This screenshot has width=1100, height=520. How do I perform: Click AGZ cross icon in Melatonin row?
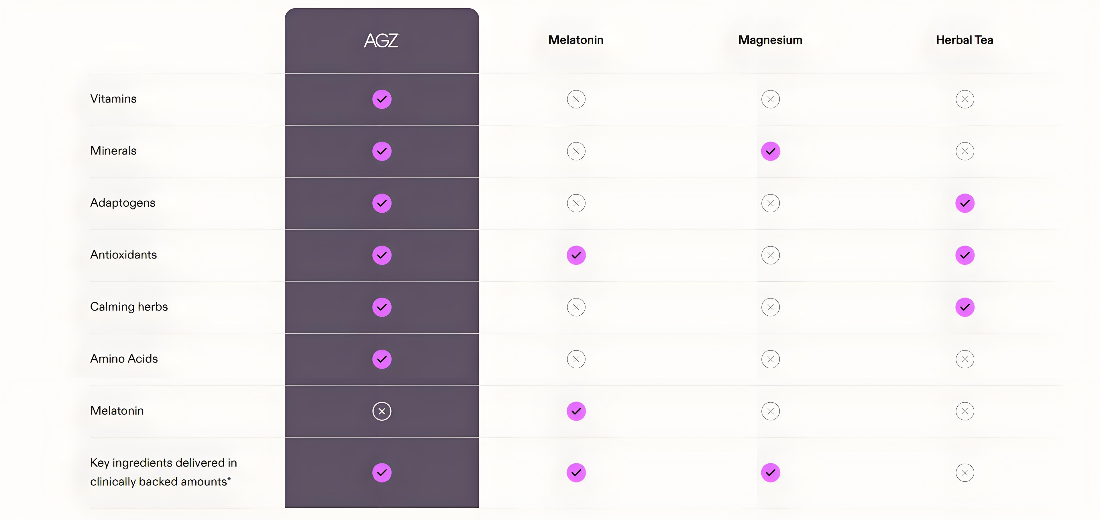pos(382,411)
